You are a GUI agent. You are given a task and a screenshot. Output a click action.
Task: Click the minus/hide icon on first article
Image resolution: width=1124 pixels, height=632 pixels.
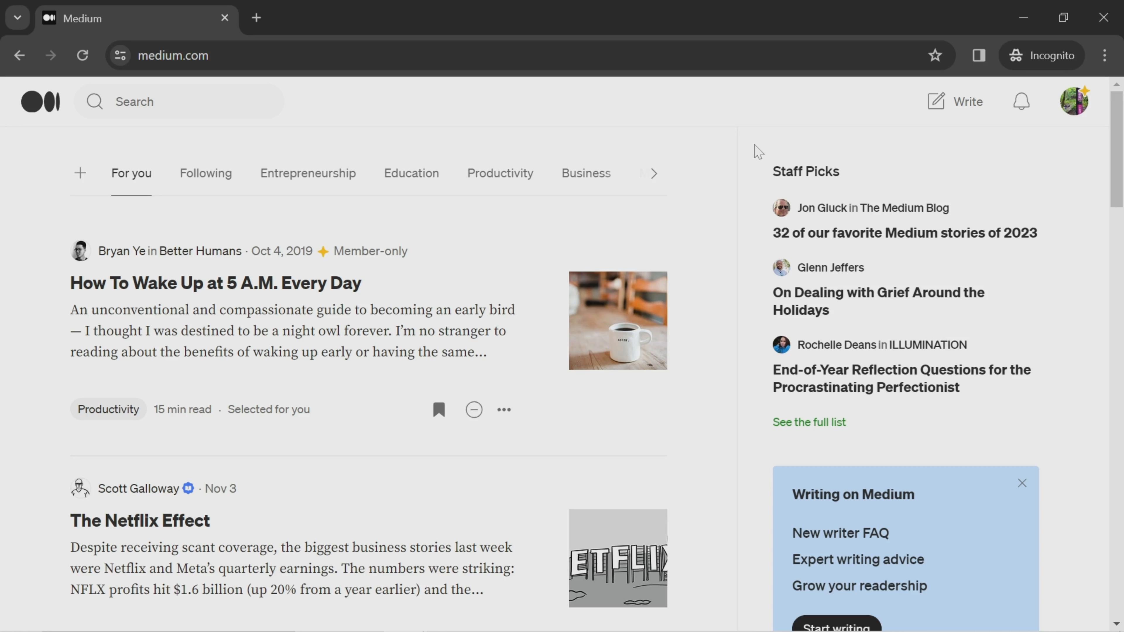click(x=474, y=409)
